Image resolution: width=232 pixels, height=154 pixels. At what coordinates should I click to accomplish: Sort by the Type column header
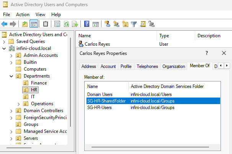[x=176, y=36]
